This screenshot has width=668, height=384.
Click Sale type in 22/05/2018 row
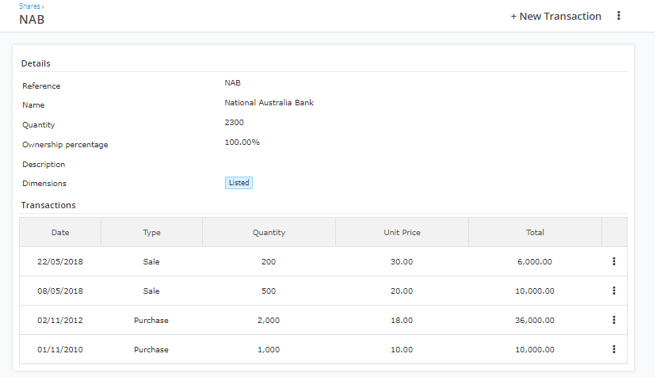151,262
